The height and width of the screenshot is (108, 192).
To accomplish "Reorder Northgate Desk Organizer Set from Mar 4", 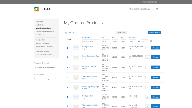I will 156,48.
